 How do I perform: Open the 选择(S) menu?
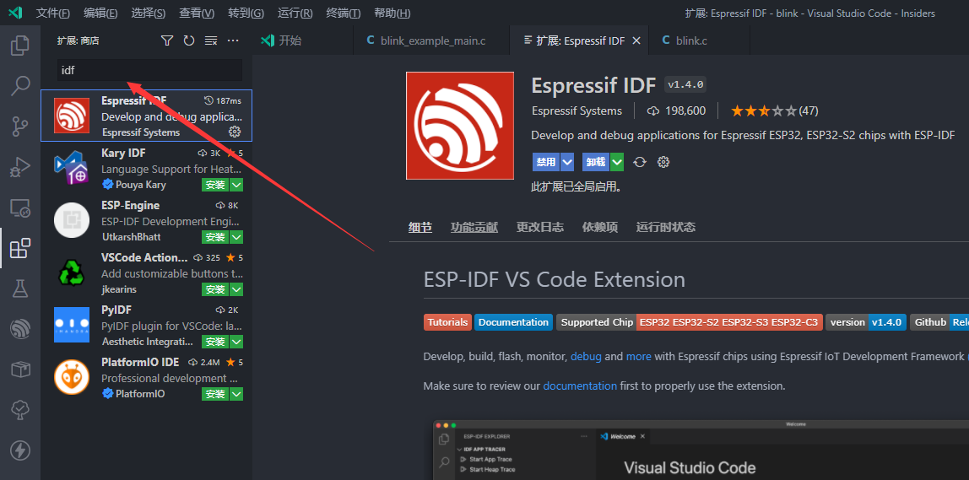(149, 13)
